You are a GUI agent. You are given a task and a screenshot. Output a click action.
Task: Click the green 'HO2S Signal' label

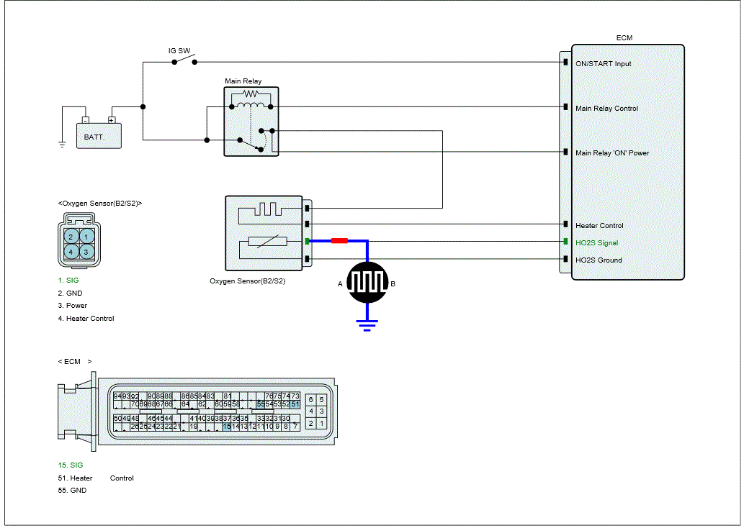click(597, 242)
